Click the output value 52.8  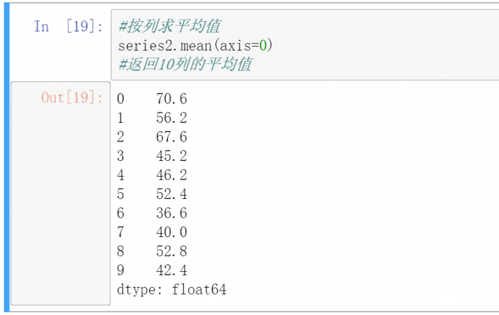click(172, 251)
